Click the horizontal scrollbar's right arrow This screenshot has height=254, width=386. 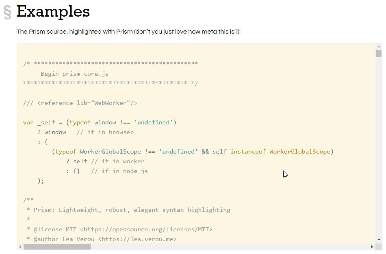pos(372,247)
